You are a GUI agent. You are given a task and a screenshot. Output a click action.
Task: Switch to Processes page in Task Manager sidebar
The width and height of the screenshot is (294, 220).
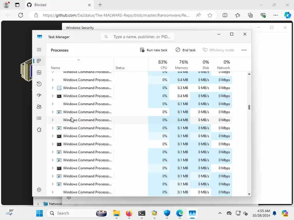[x=39, y=61]
